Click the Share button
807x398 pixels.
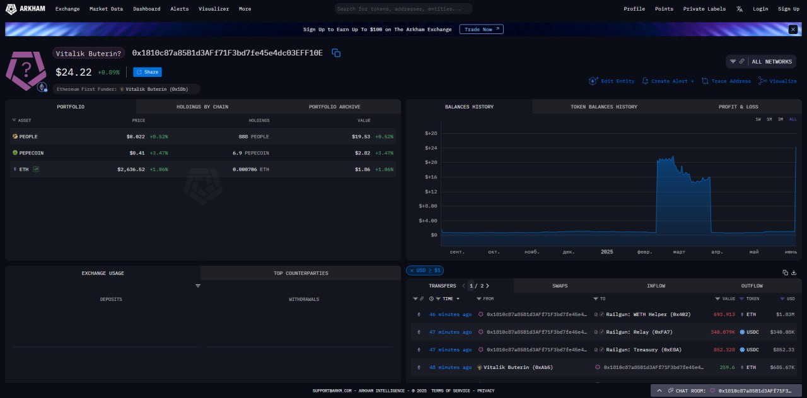pyautogui.click(x=148, y=72)
